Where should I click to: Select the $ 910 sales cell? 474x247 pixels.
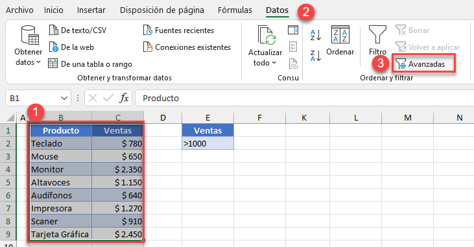click(117, 222)
